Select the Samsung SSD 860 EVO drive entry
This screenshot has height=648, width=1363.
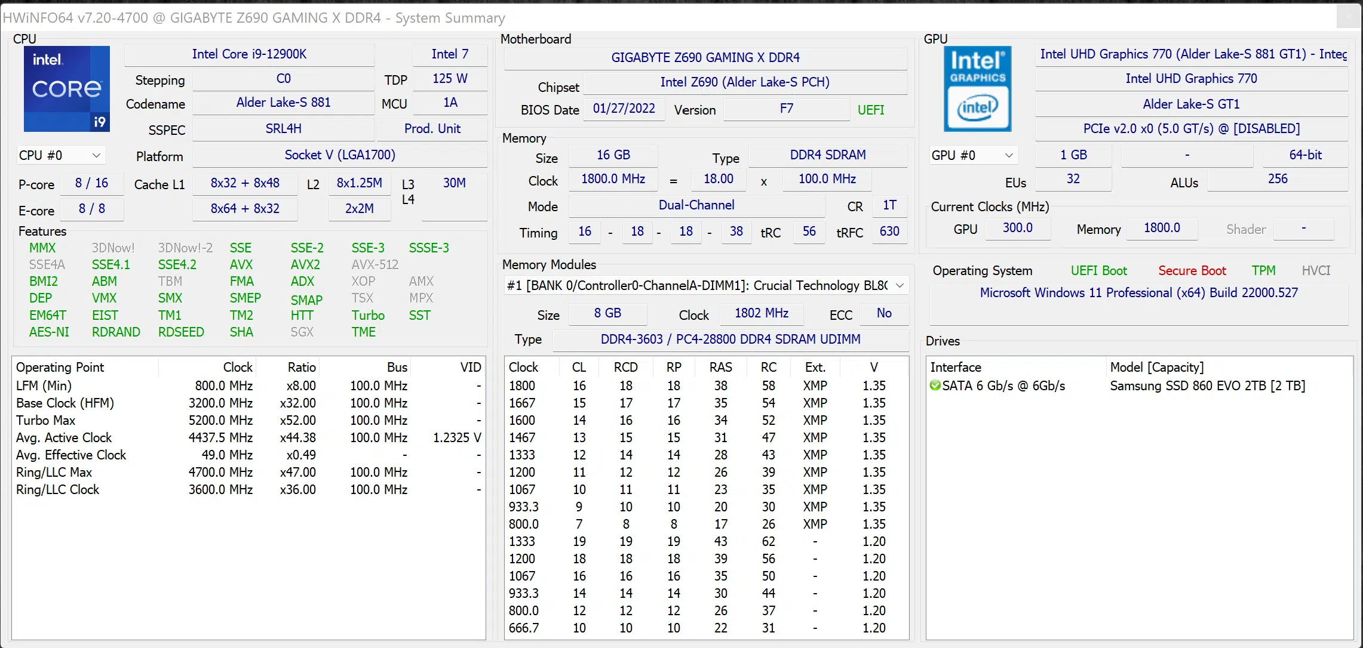[x=1207, y=385]
